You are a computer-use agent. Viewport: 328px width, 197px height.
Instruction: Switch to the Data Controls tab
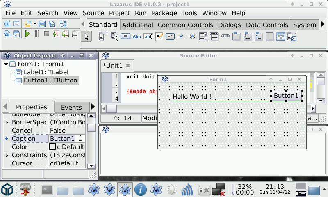[x=267, y=25]
